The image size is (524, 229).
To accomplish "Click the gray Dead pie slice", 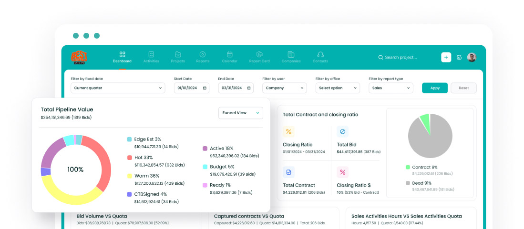I will pyautogui.click(x=430, y=140).
